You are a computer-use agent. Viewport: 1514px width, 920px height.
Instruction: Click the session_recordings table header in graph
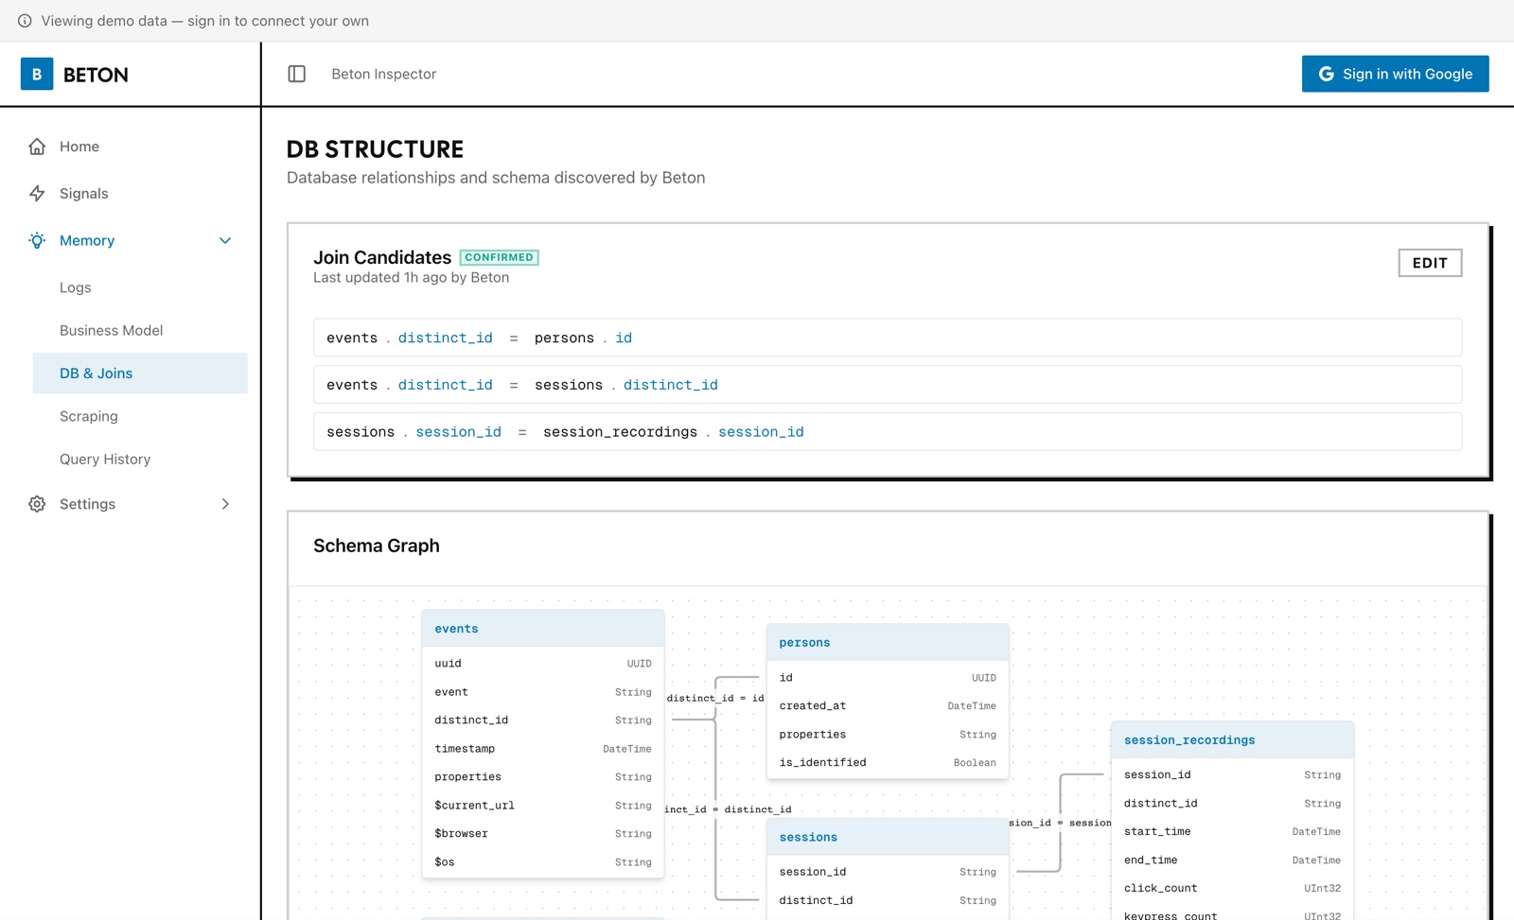(1232, 740)
